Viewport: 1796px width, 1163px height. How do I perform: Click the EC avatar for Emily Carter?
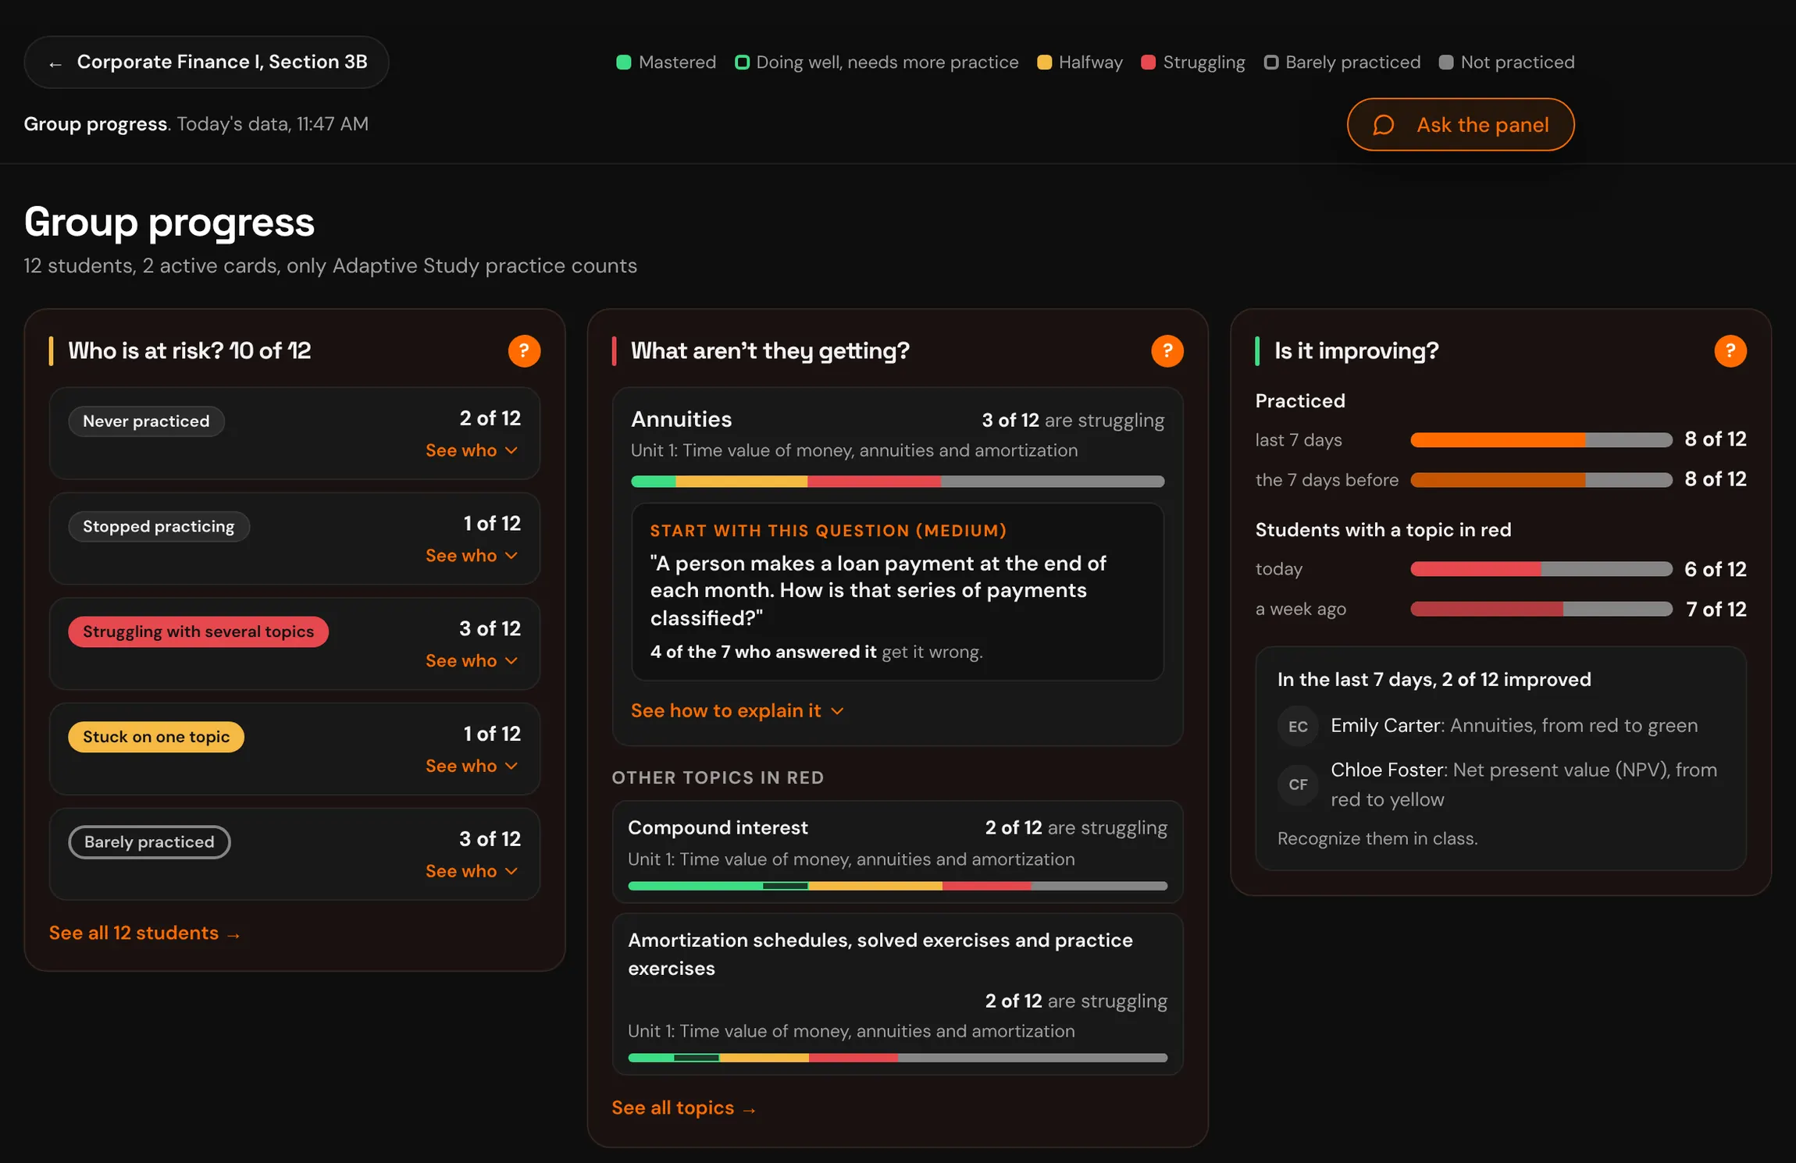click(1298, 726)
